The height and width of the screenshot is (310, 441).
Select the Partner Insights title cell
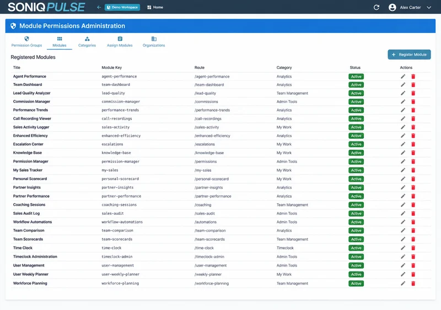pyautogui.click(x=26, y=187)
